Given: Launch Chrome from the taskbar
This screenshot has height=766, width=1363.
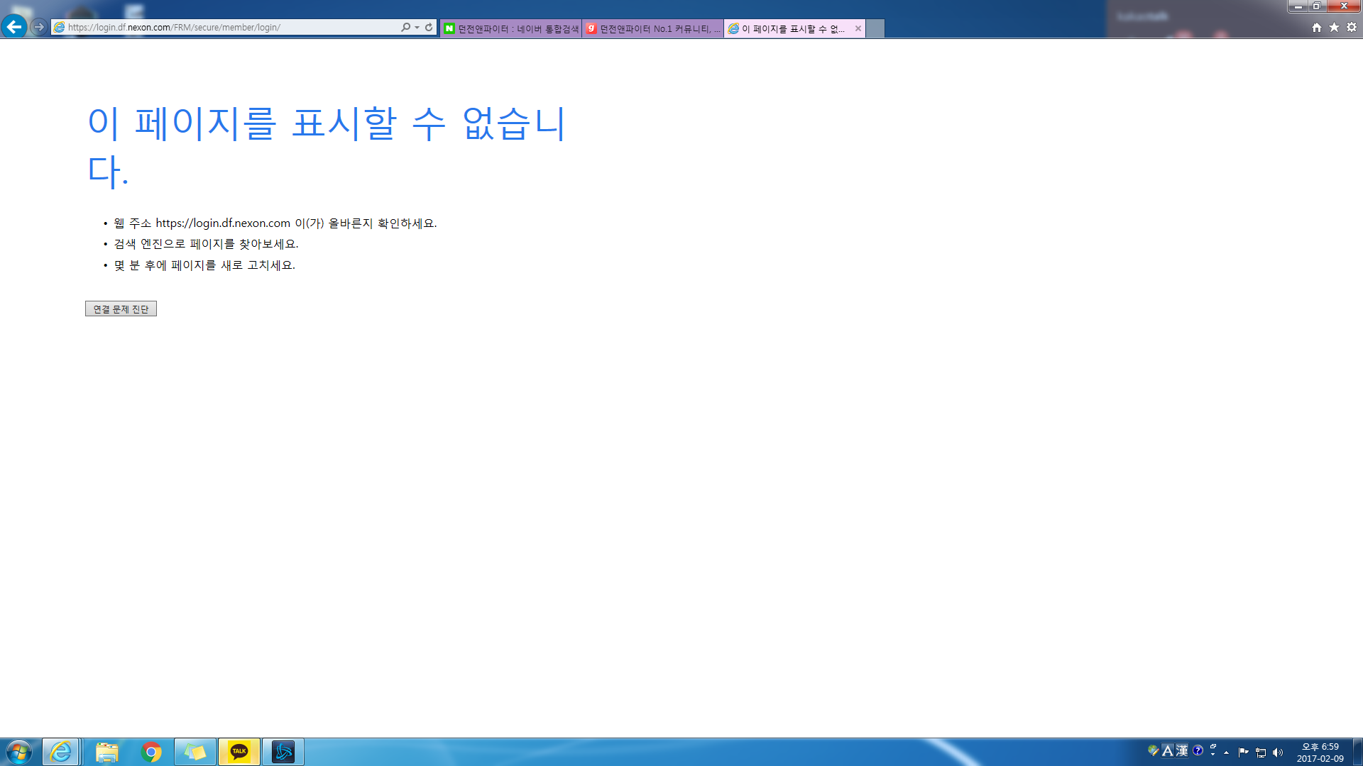Looking at the screenshot, I should pos(151,752).
